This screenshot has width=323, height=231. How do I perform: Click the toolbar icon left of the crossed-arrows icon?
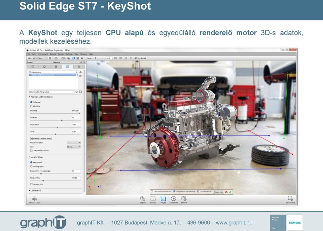[x=120, y=58]
